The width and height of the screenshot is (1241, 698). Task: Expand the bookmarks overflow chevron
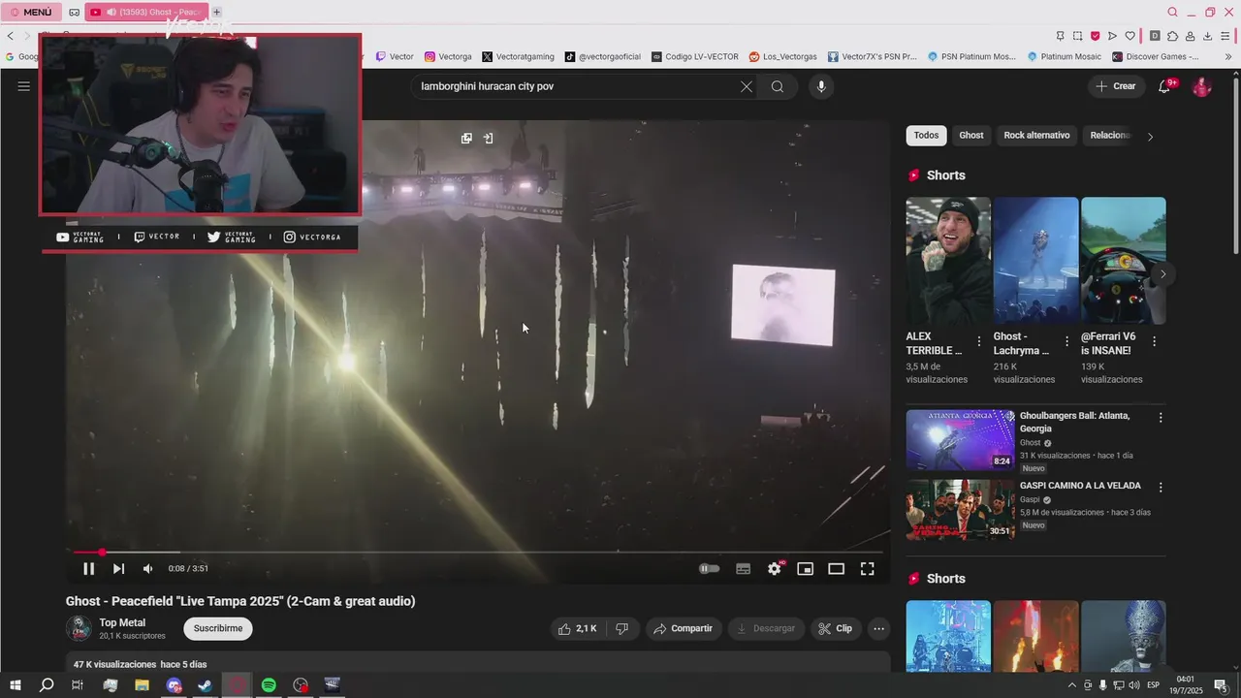[x=1228, y=56]
